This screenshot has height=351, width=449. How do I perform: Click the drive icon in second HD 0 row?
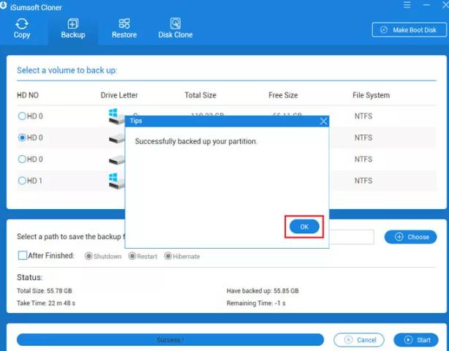[x=116, y=138]
